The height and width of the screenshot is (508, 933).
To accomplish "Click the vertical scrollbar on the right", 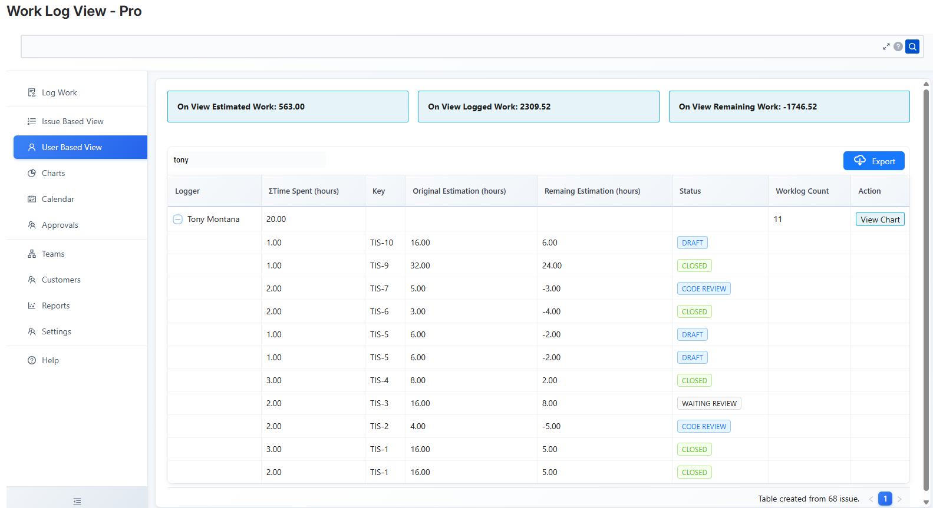I will tap(926, 288).
